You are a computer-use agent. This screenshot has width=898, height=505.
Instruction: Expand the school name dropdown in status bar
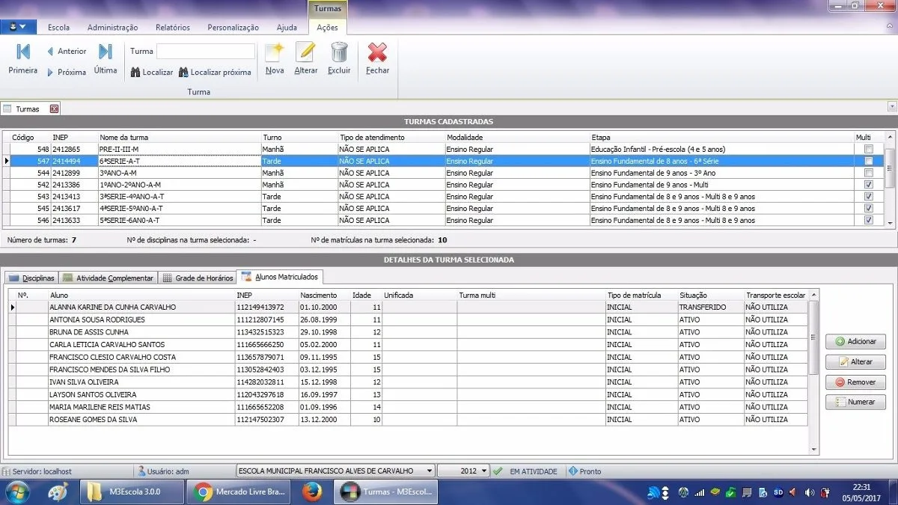pos(429,471)
